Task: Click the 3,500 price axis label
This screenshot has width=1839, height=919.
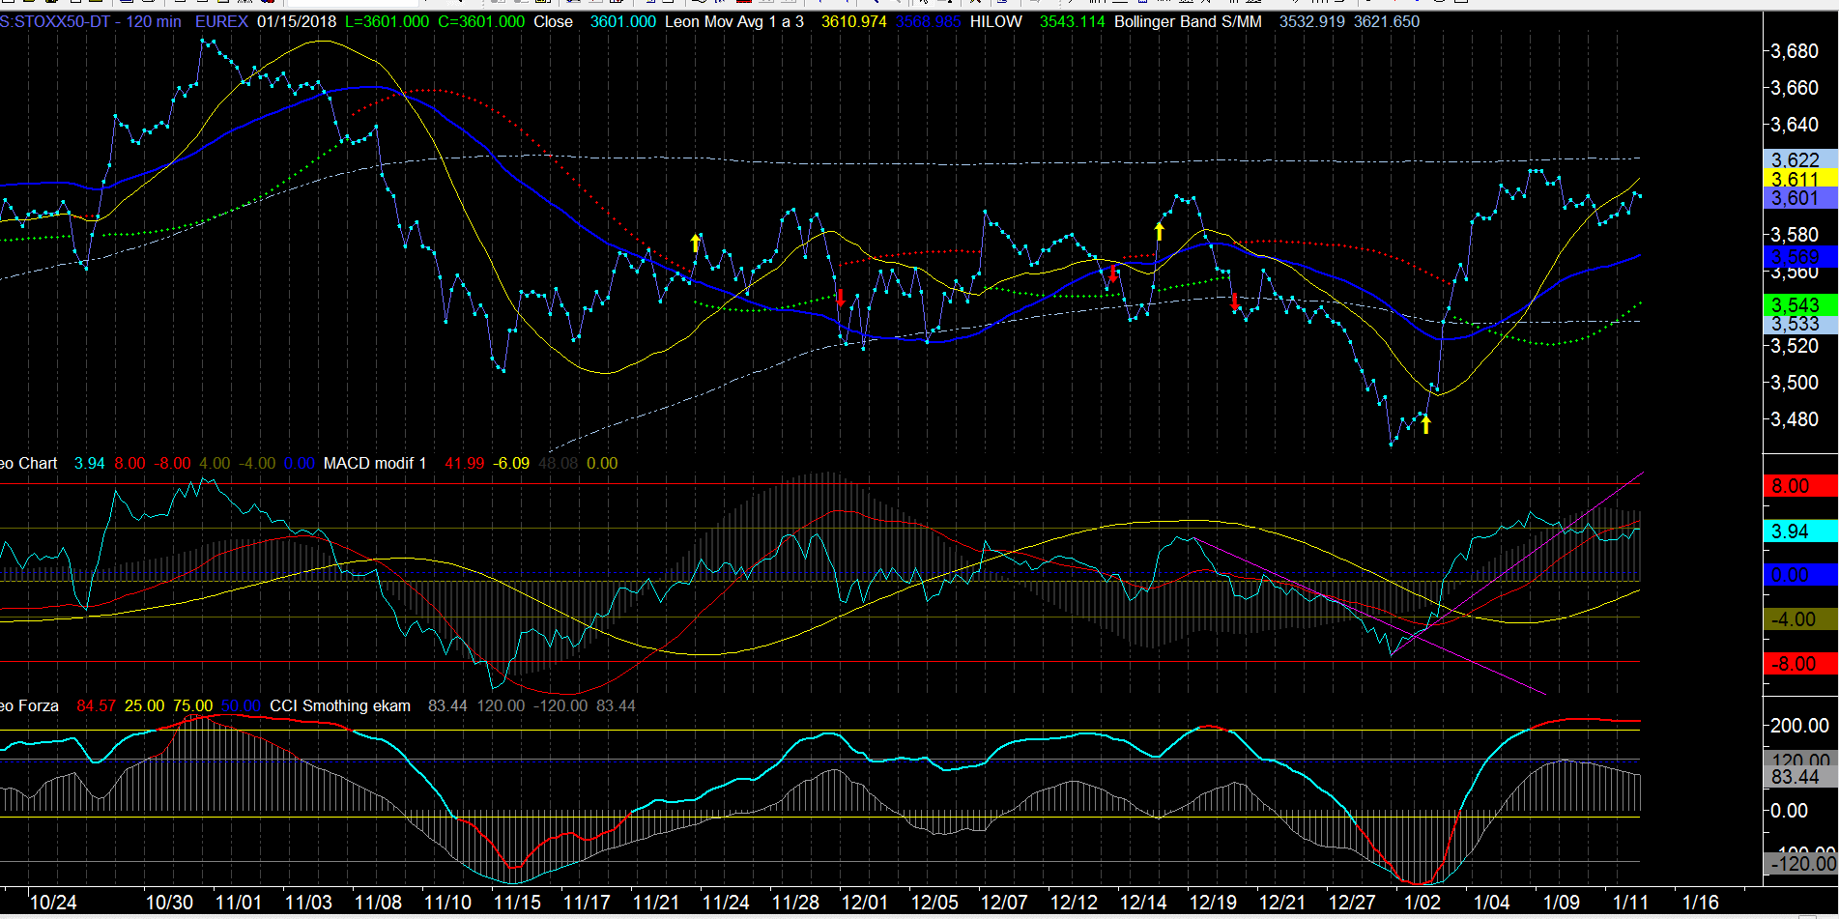Action: pyautogui.click(x=1795, y=383)
